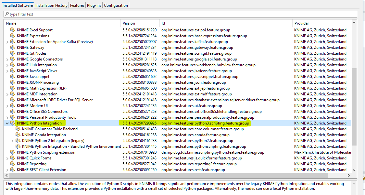Click the KNIME Columnar Table Backend icon
Screen dimensions: 365x195
[18, 129]
